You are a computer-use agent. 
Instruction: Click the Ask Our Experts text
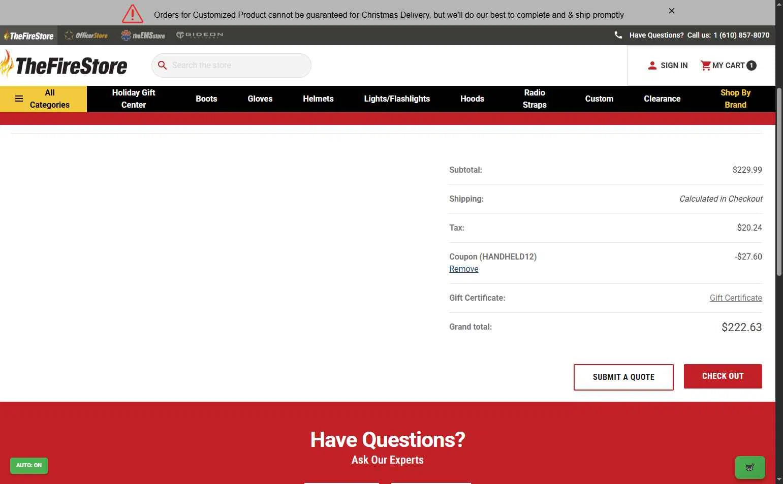click(x=388, y=460)
